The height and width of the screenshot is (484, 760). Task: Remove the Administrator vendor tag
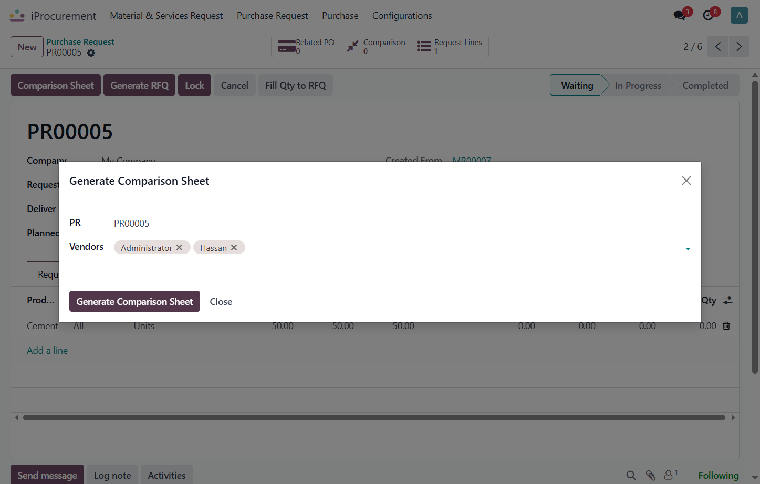179,247
